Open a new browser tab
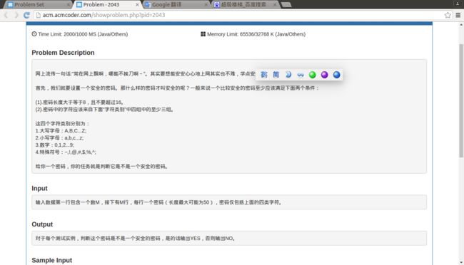The image size is (464, 265). tap(286, 5)
